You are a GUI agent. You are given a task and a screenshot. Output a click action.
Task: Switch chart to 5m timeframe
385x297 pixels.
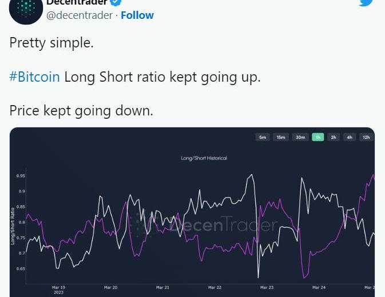[x=263, y=137]
